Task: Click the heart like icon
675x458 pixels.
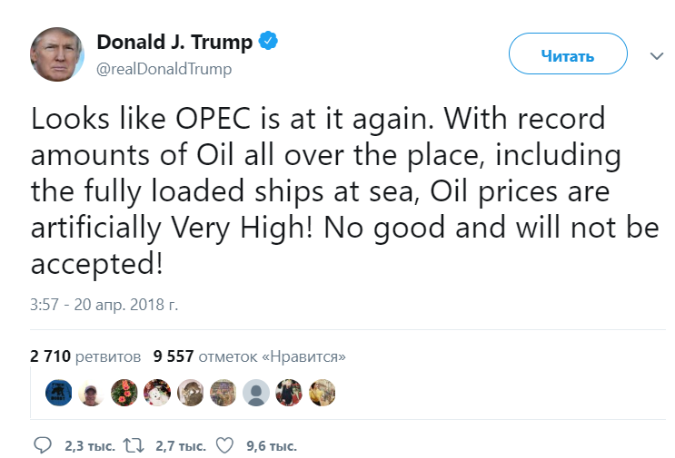Action: (225, 445)
